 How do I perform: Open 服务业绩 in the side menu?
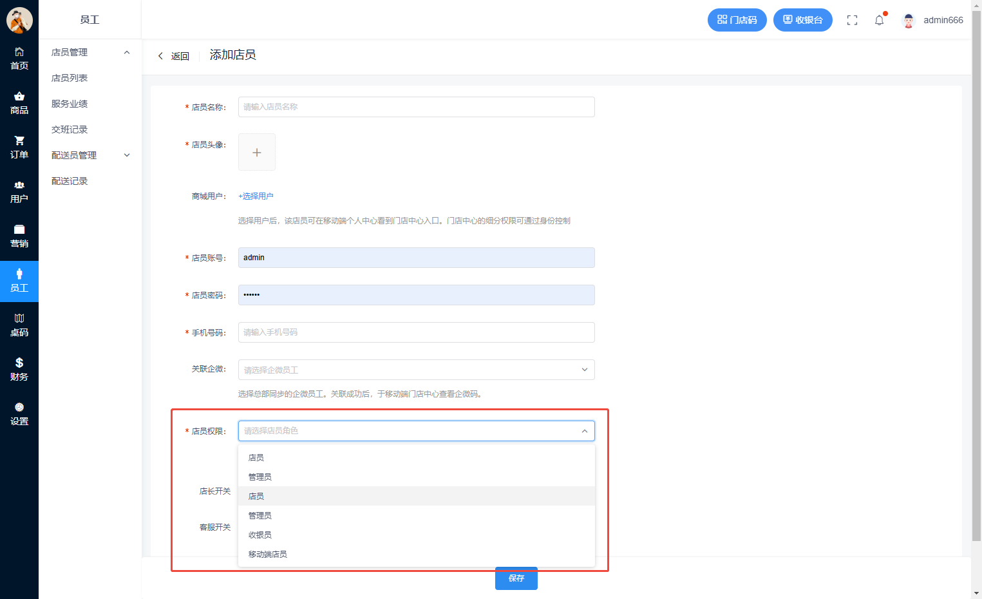pos(70,104)
